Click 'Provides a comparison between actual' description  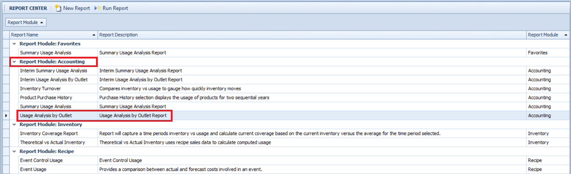coord(181,169)
